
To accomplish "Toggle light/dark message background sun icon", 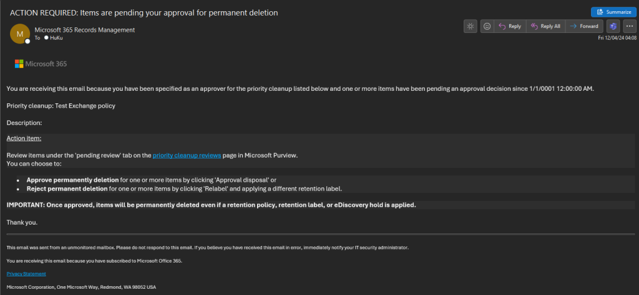I will 471,26.
